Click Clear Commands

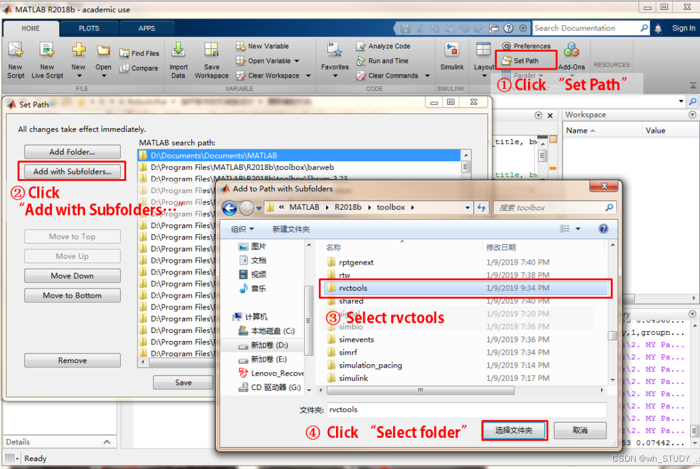click(387, 76)
